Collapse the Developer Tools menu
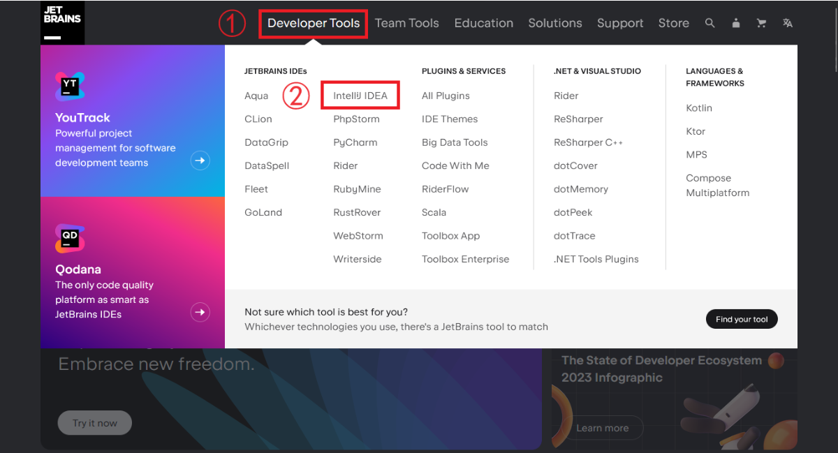The image size is (838, 453). click(x=314, y=23)
